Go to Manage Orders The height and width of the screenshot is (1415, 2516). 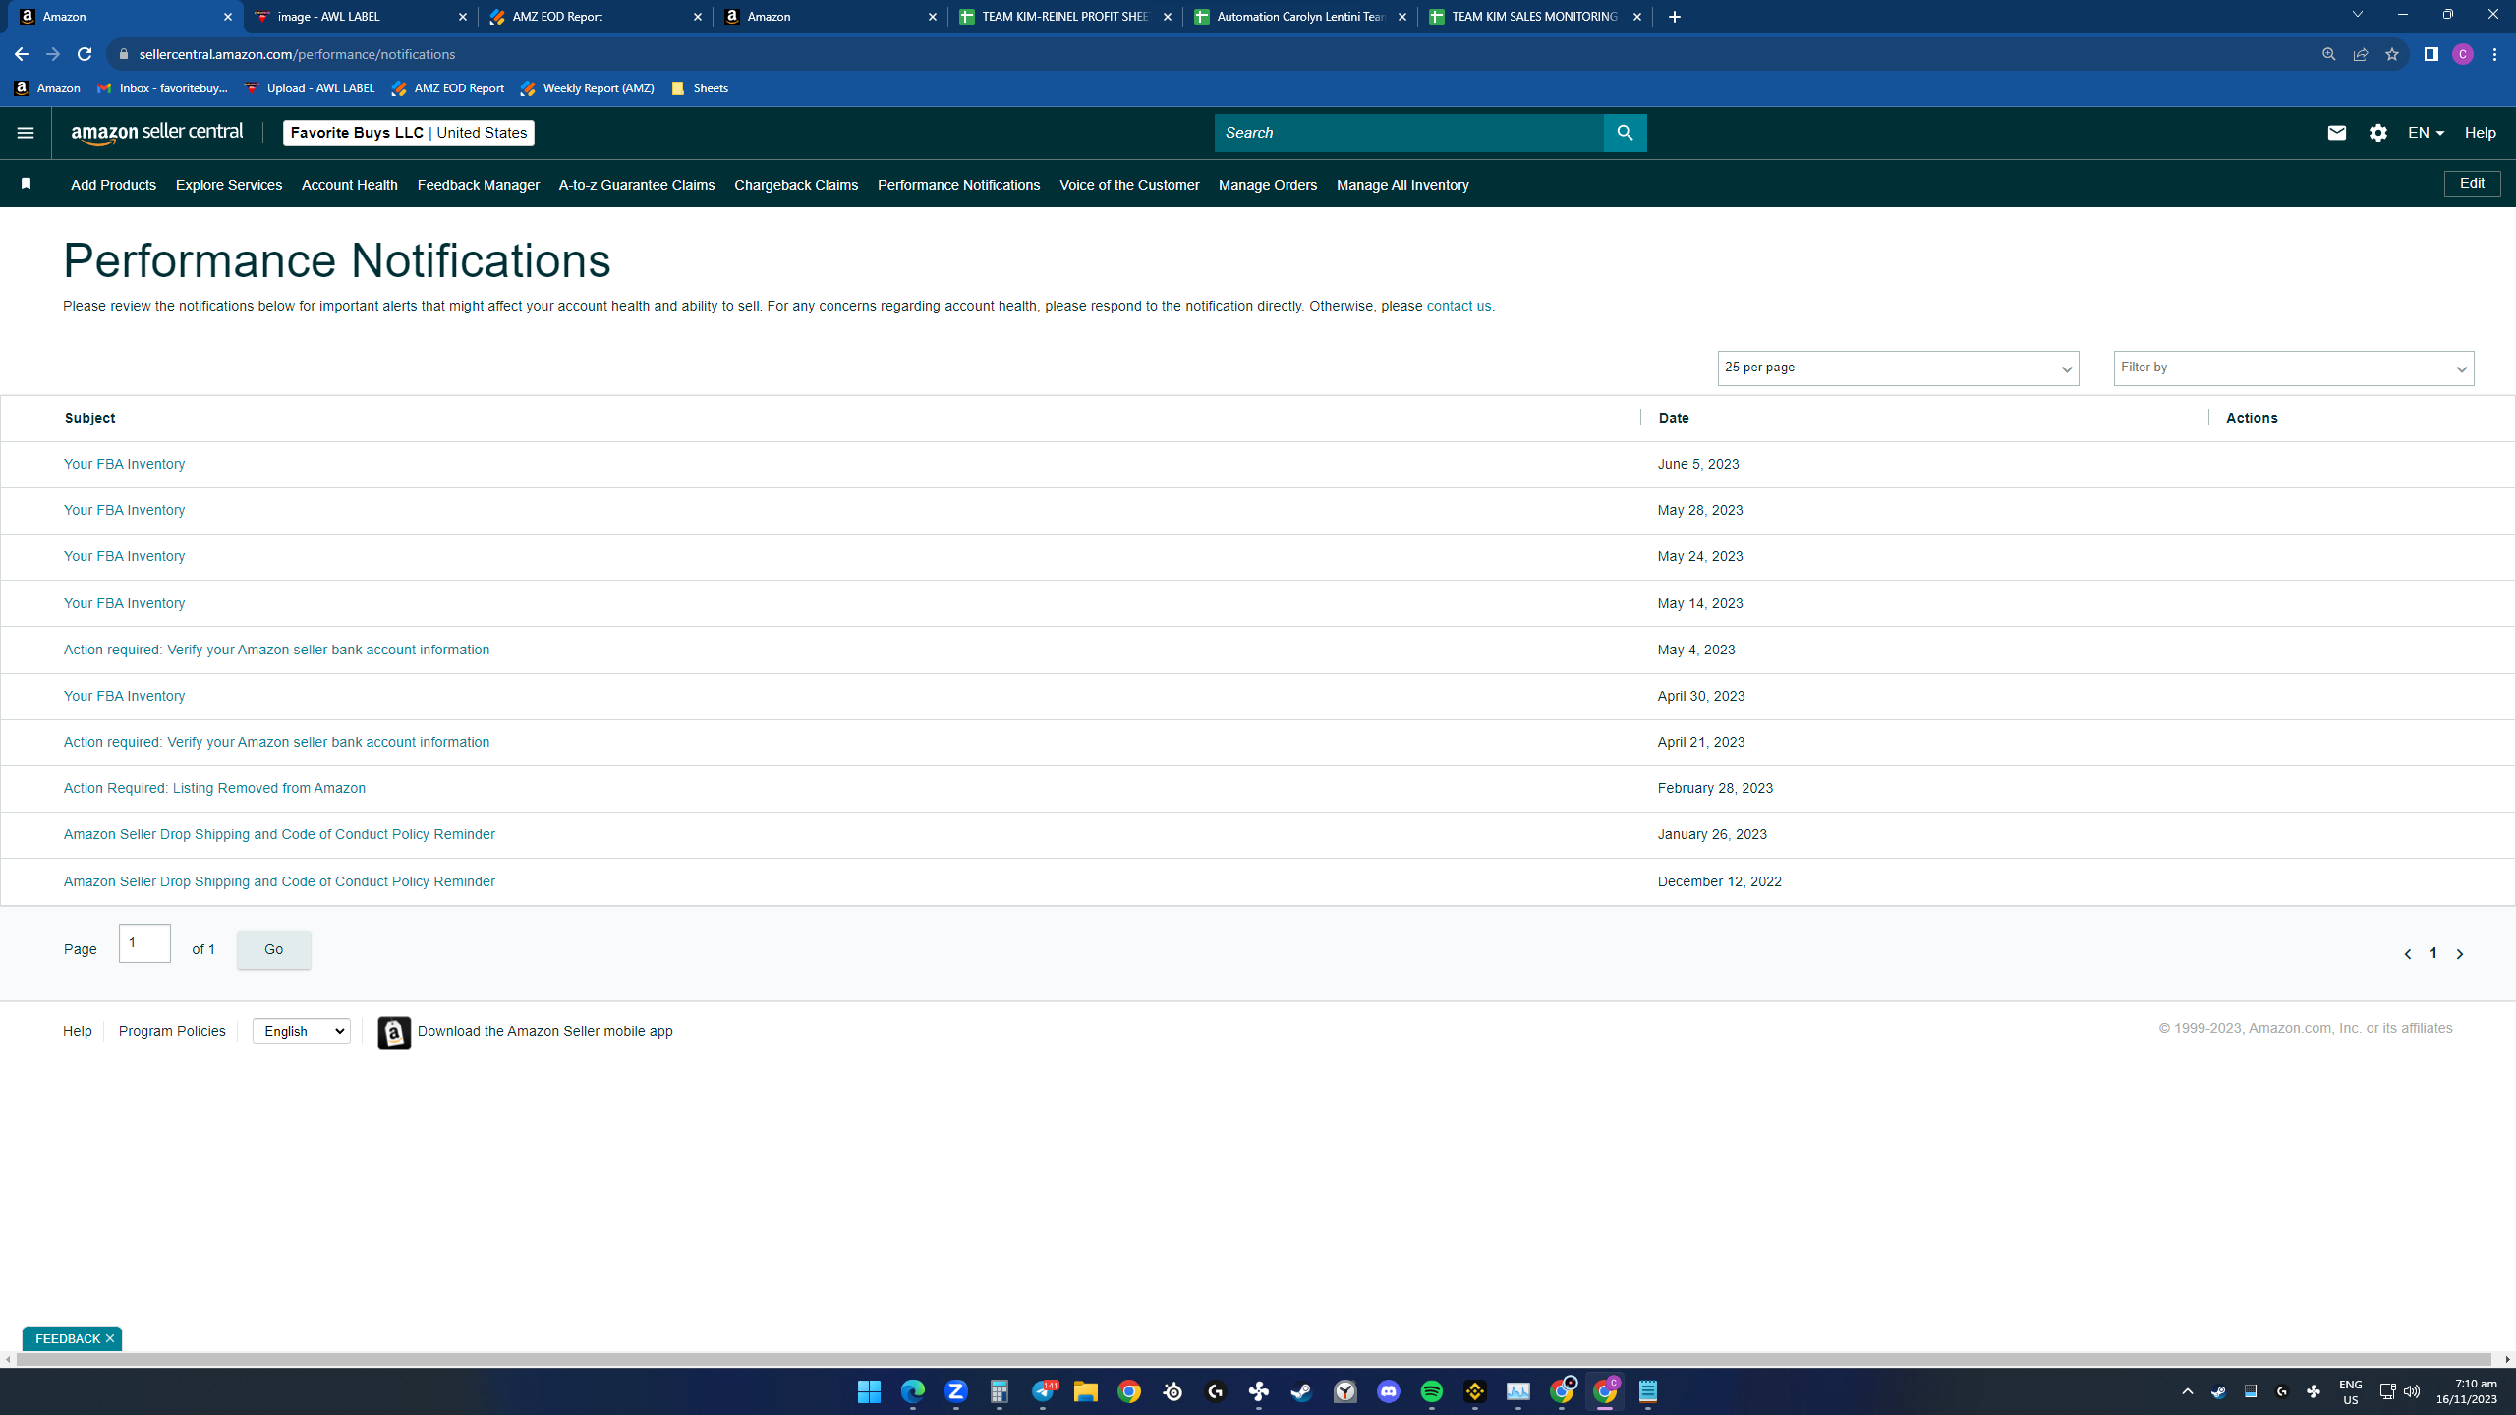[1268, 185]
